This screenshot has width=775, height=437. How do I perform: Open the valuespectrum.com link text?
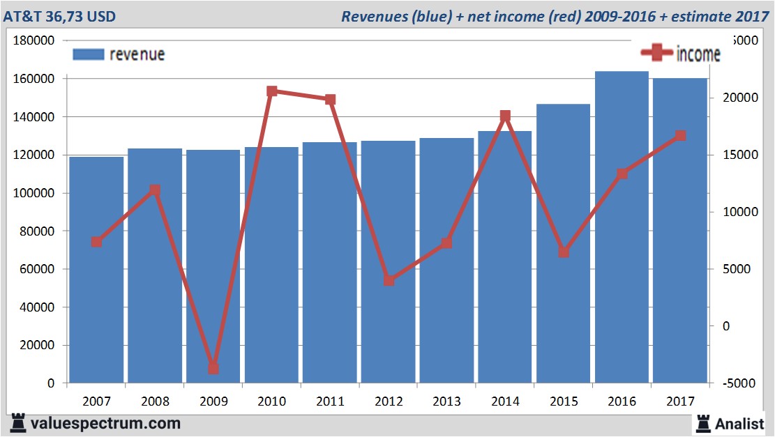[106, 424]
